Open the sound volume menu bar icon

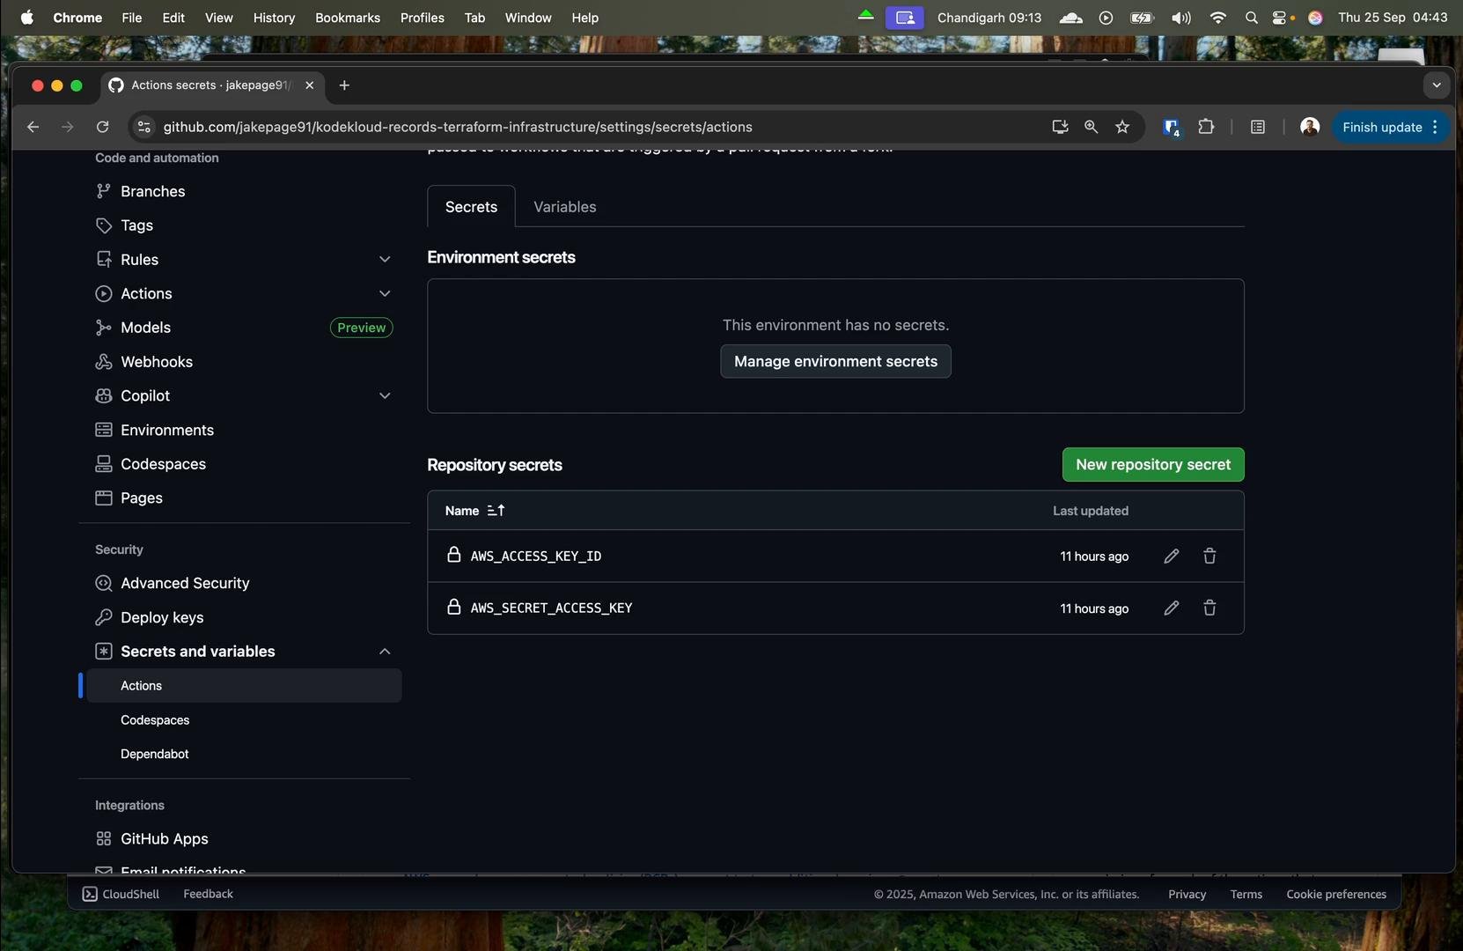point(1181,18)
